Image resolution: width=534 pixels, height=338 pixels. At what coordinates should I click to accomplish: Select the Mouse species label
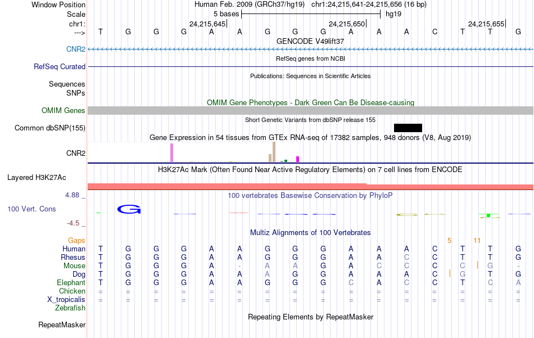[x=74, y=266]
